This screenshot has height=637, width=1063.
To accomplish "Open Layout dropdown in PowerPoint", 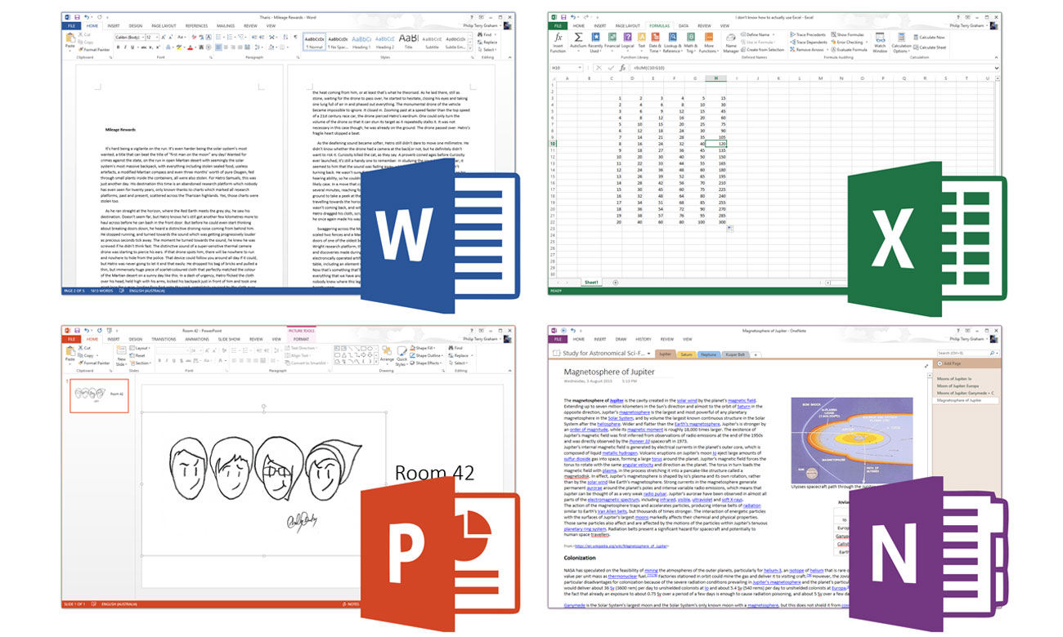I will click(141, 348).
